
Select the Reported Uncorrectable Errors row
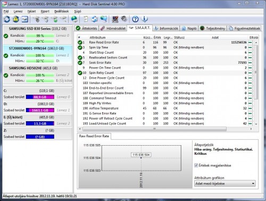tap(165, 93)
